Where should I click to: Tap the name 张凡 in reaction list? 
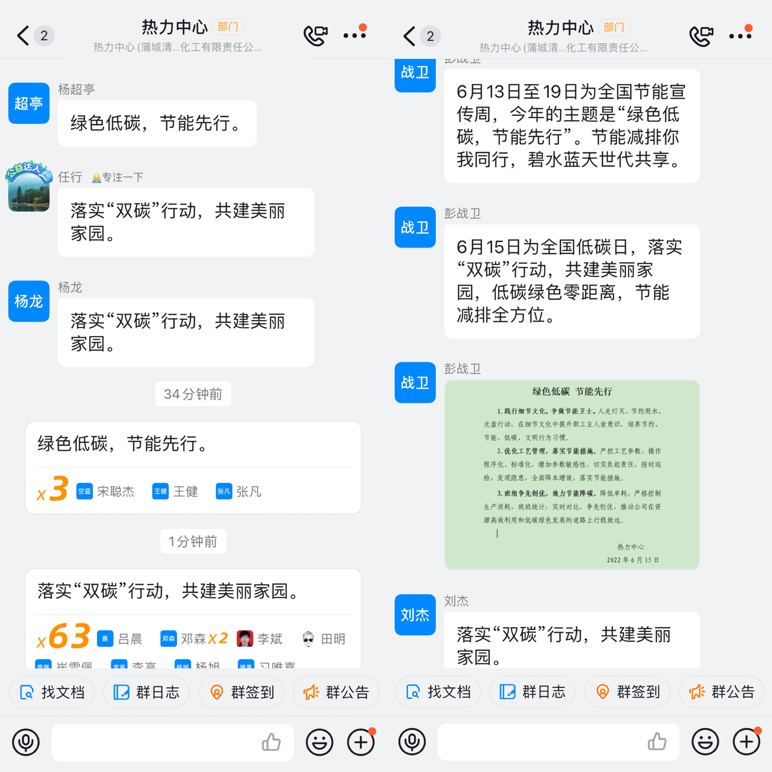(x=249, y=491)
